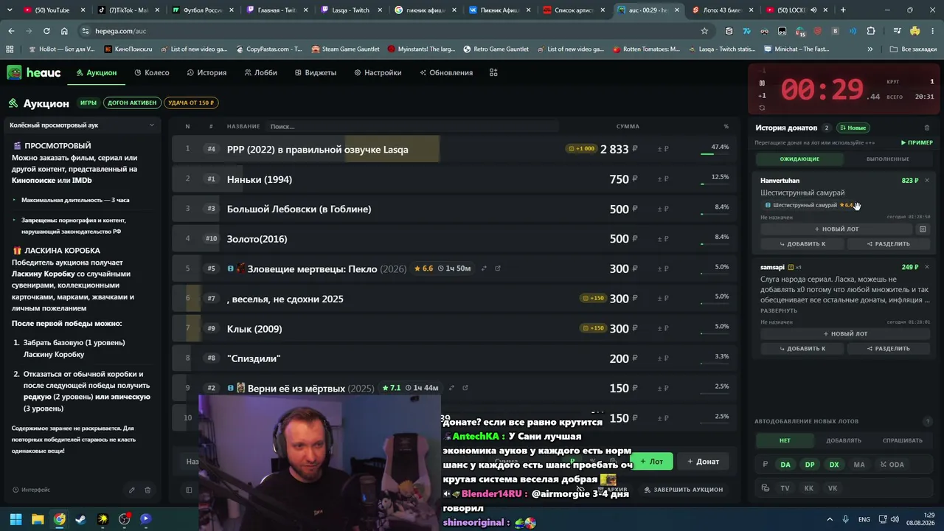Click the random dice icon on Hanvertuhan's donation

coord(923,229)
